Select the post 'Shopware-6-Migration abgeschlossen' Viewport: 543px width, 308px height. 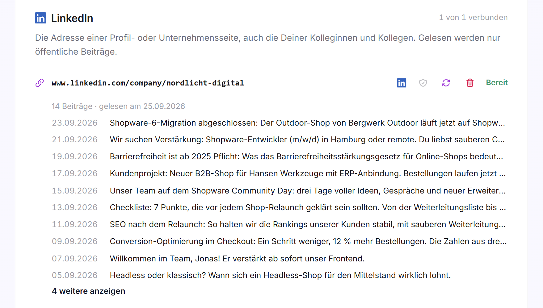(307, 123)
